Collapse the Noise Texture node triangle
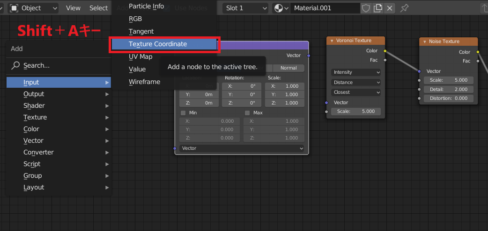This screenshot has height=231, width=488. point(424,42)
